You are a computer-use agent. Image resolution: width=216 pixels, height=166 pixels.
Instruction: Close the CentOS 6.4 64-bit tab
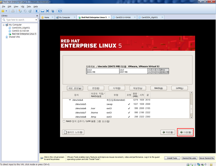(135, 17)
